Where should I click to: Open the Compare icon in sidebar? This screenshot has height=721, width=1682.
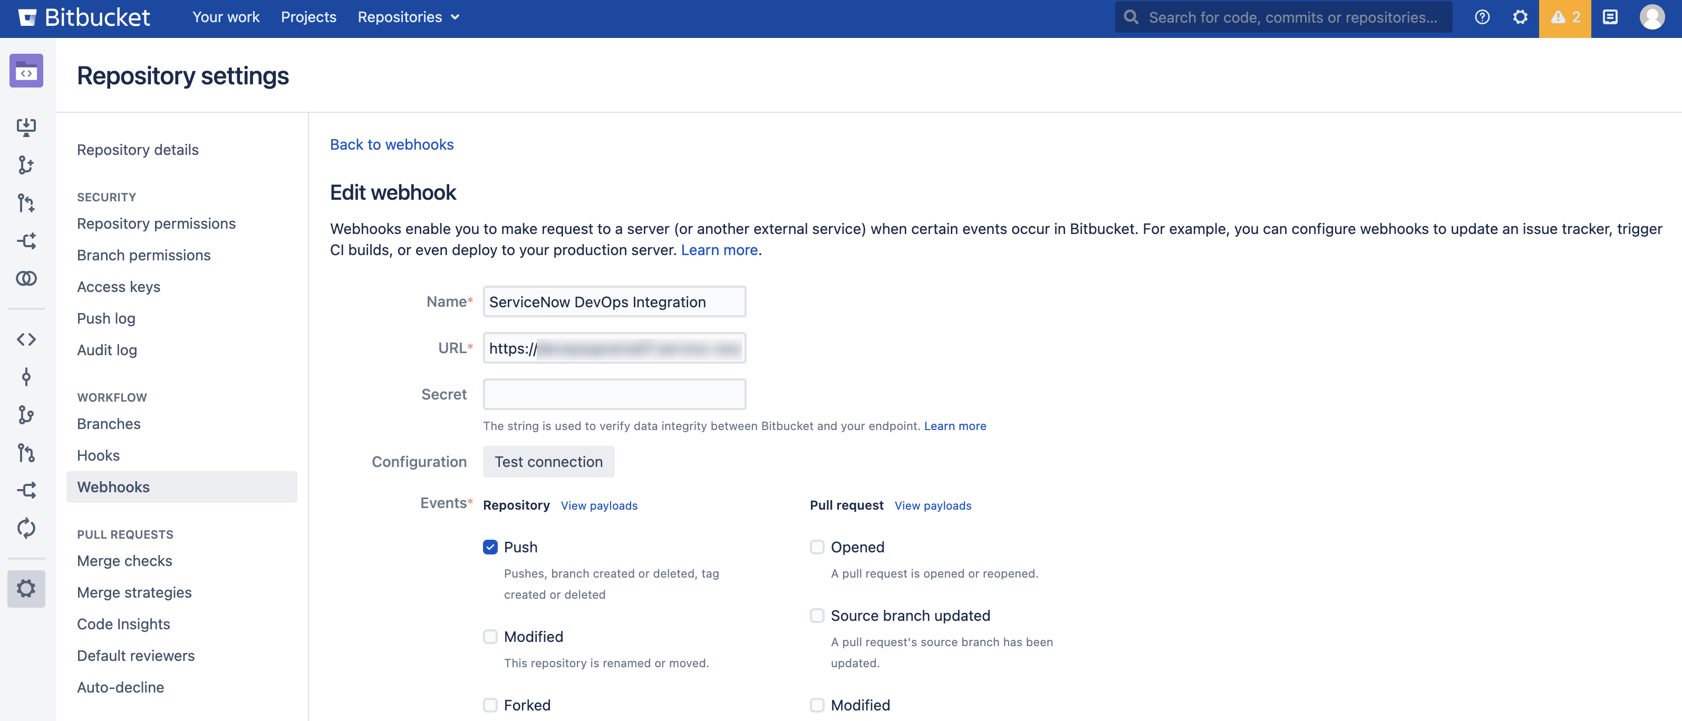tap(26, 279)
